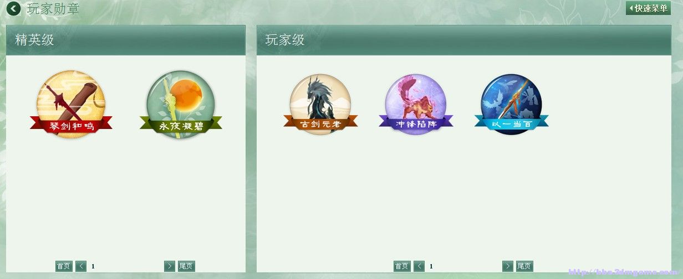This screenshot has width=683, height=279.
Task: Go to 首页 in 精英级 panel
Action: (x=64, y=266)
